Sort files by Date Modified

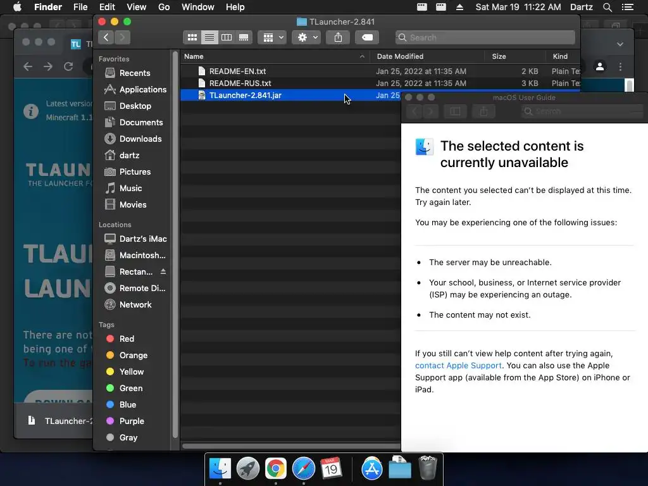click(427, 56)
